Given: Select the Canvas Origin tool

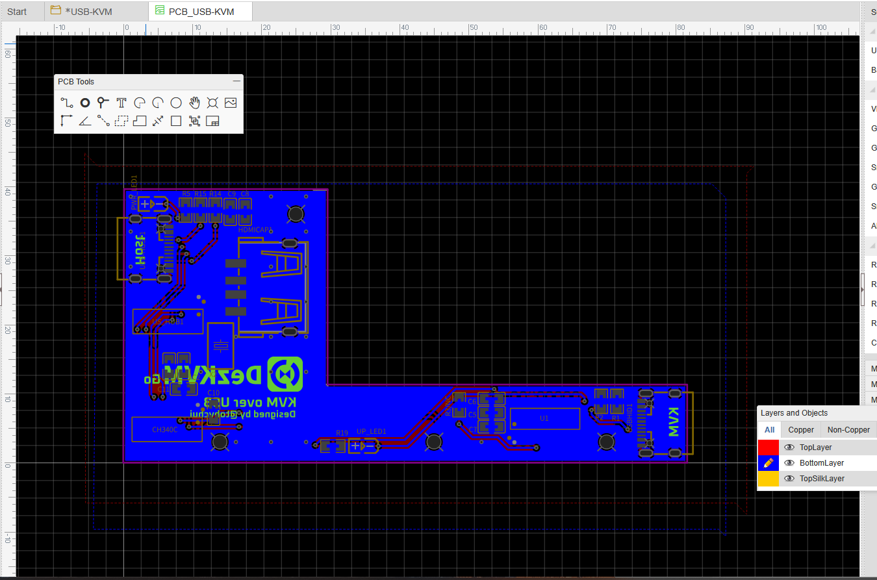Looking at the screenshot, I should click(x=67, y=120).
